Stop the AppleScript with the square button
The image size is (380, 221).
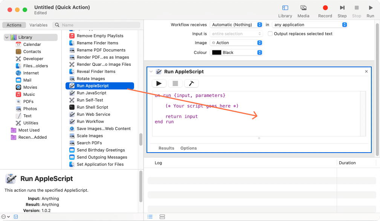click(175, 83)
